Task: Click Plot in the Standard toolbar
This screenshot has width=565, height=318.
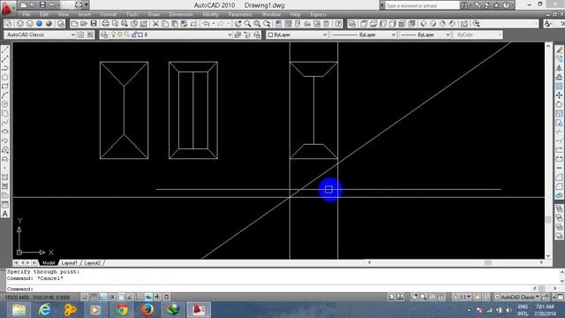Action: tap(105, 24)
